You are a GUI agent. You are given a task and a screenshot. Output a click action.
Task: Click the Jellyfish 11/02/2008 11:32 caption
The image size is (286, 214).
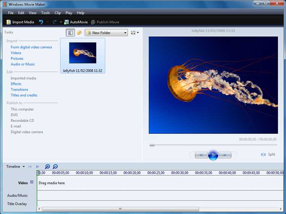click(82, 71)
